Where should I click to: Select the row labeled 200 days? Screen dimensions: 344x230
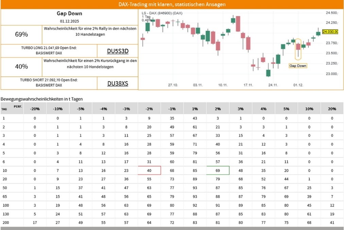pyautogui.click(x=5, y=223)
